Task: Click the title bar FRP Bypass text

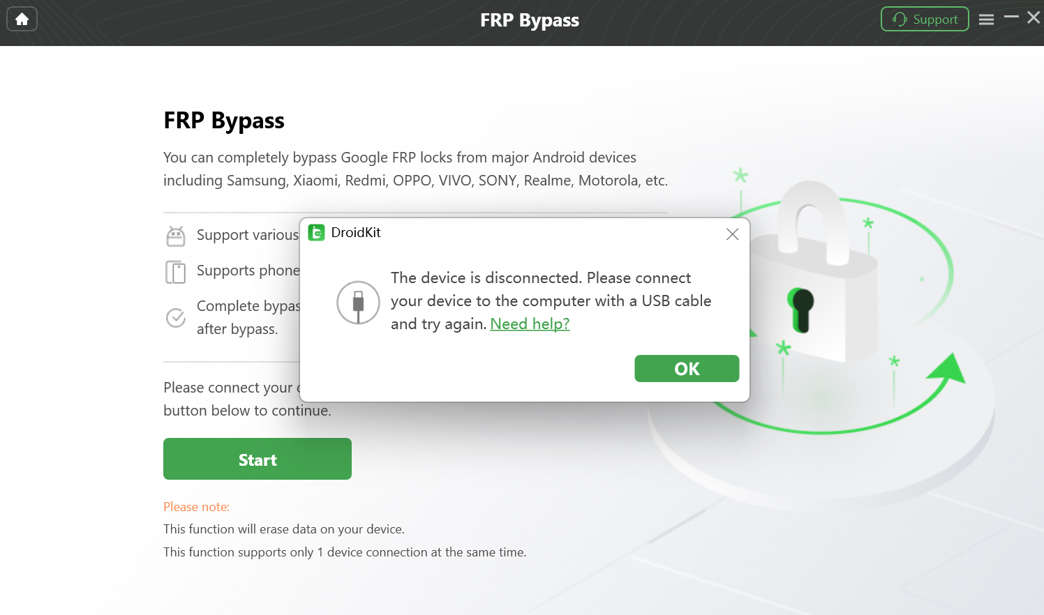Action: (530, 20)
